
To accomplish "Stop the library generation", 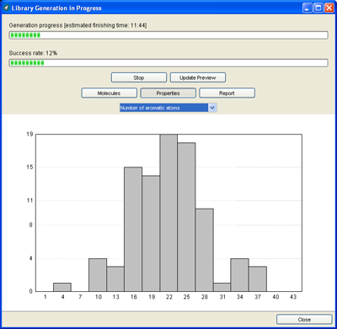I will click(139, 77).
